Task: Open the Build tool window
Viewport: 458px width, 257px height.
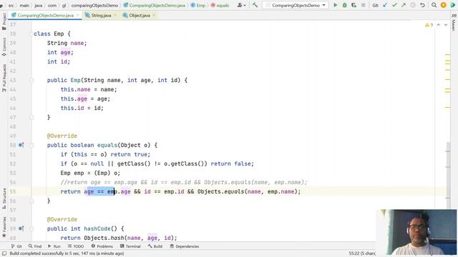Action: 155,246
